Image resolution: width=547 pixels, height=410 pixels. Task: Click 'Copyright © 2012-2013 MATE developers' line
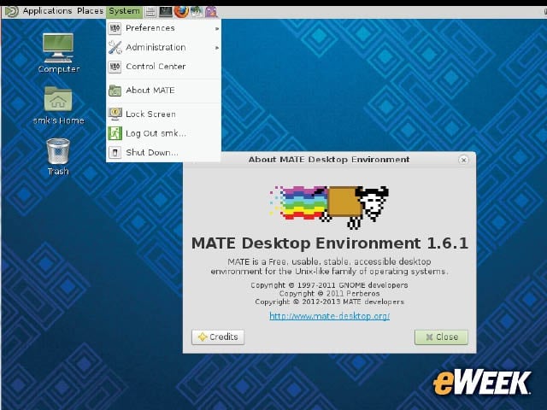pyautogui.click(x=329, y=302)
